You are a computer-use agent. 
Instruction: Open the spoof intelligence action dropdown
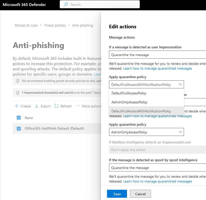coord(157,168)
